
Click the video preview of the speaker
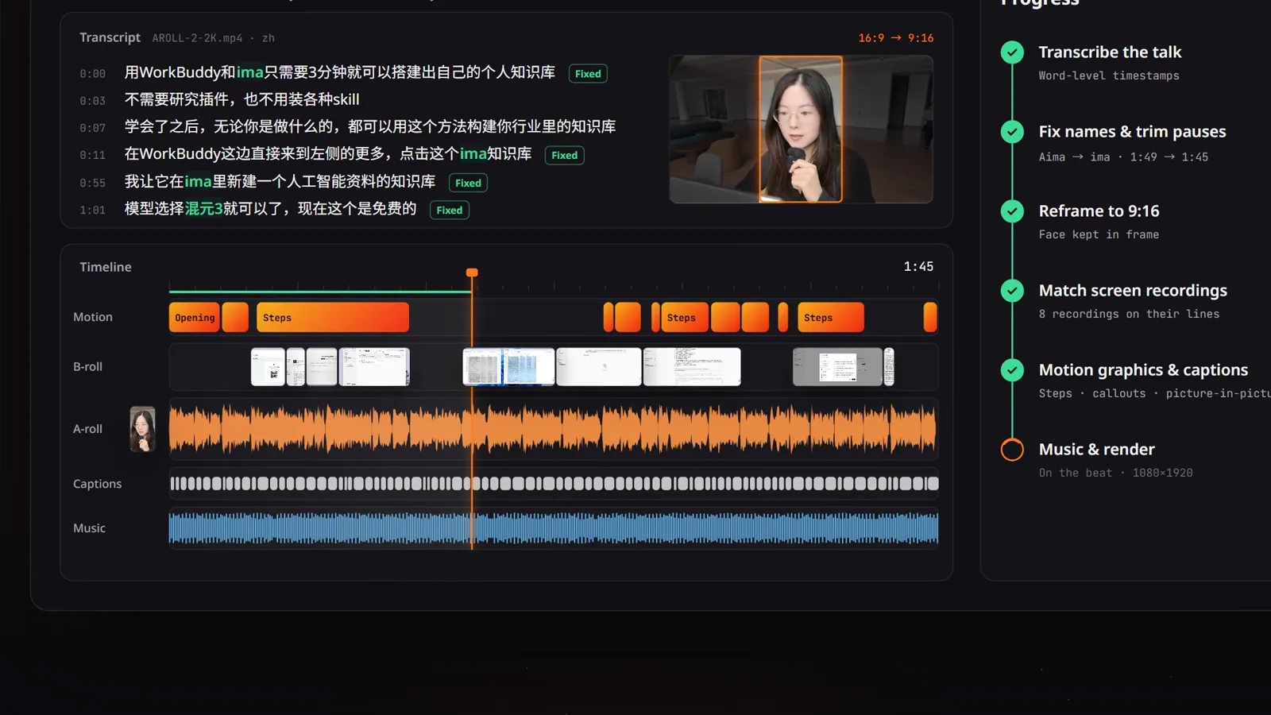pyautogui.click(x=801, y=129)
